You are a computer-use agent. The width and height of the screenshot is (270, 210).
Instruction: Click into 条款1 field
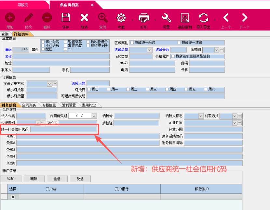pyautogui.click(x=88, y=136)
